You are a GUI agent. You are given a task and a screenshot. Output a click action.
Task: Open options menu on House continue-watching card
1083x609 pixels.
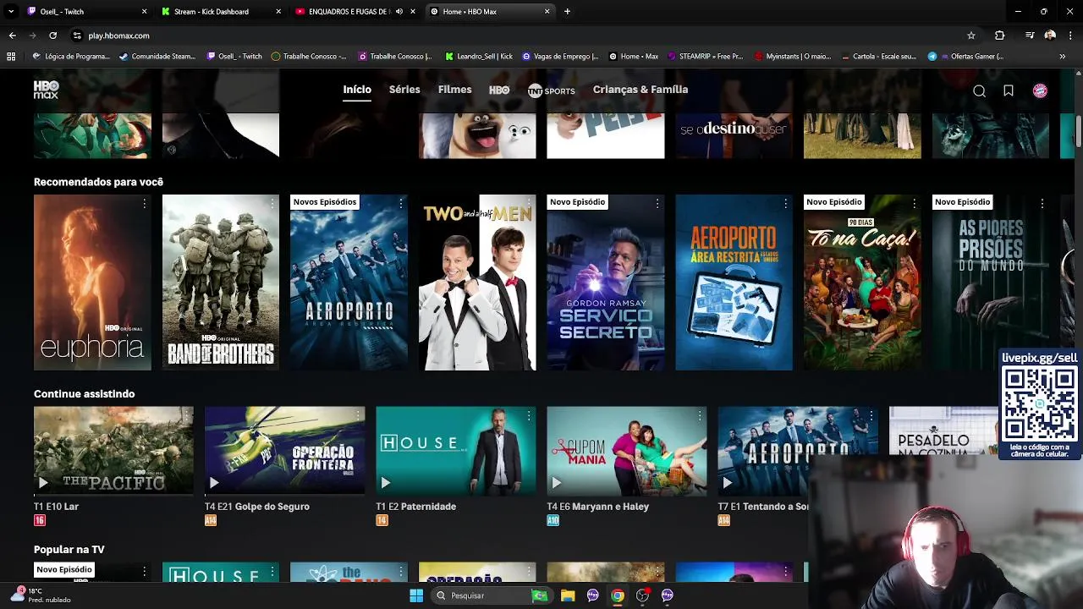tap(529, 415)
